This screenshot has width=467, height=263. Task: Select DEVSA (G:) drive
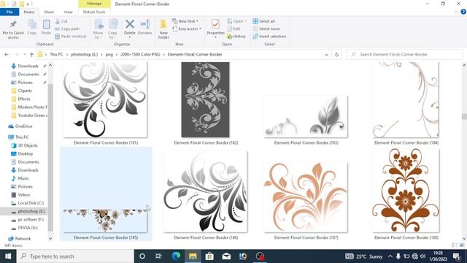[28, 227]
